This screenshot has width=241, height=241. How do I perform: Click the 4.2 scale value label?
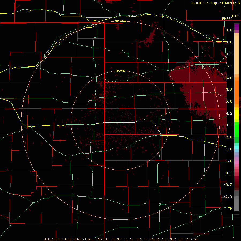point(229,114)
